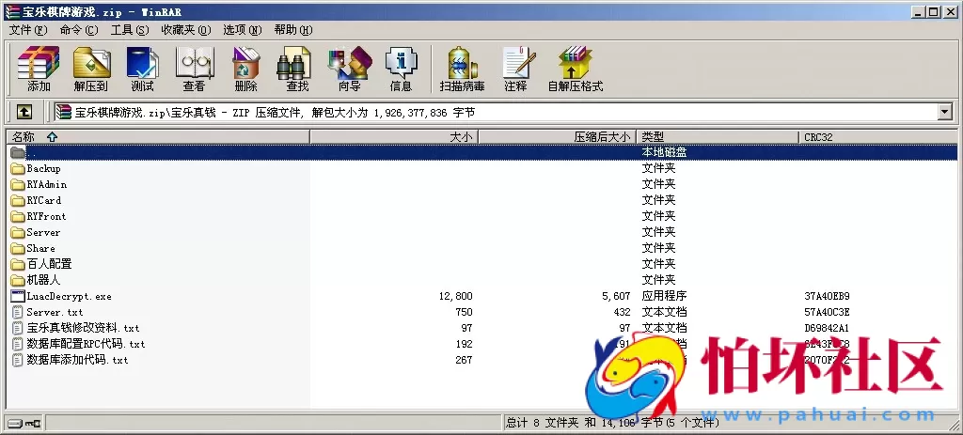Select the RYFront folder icon

18,216
